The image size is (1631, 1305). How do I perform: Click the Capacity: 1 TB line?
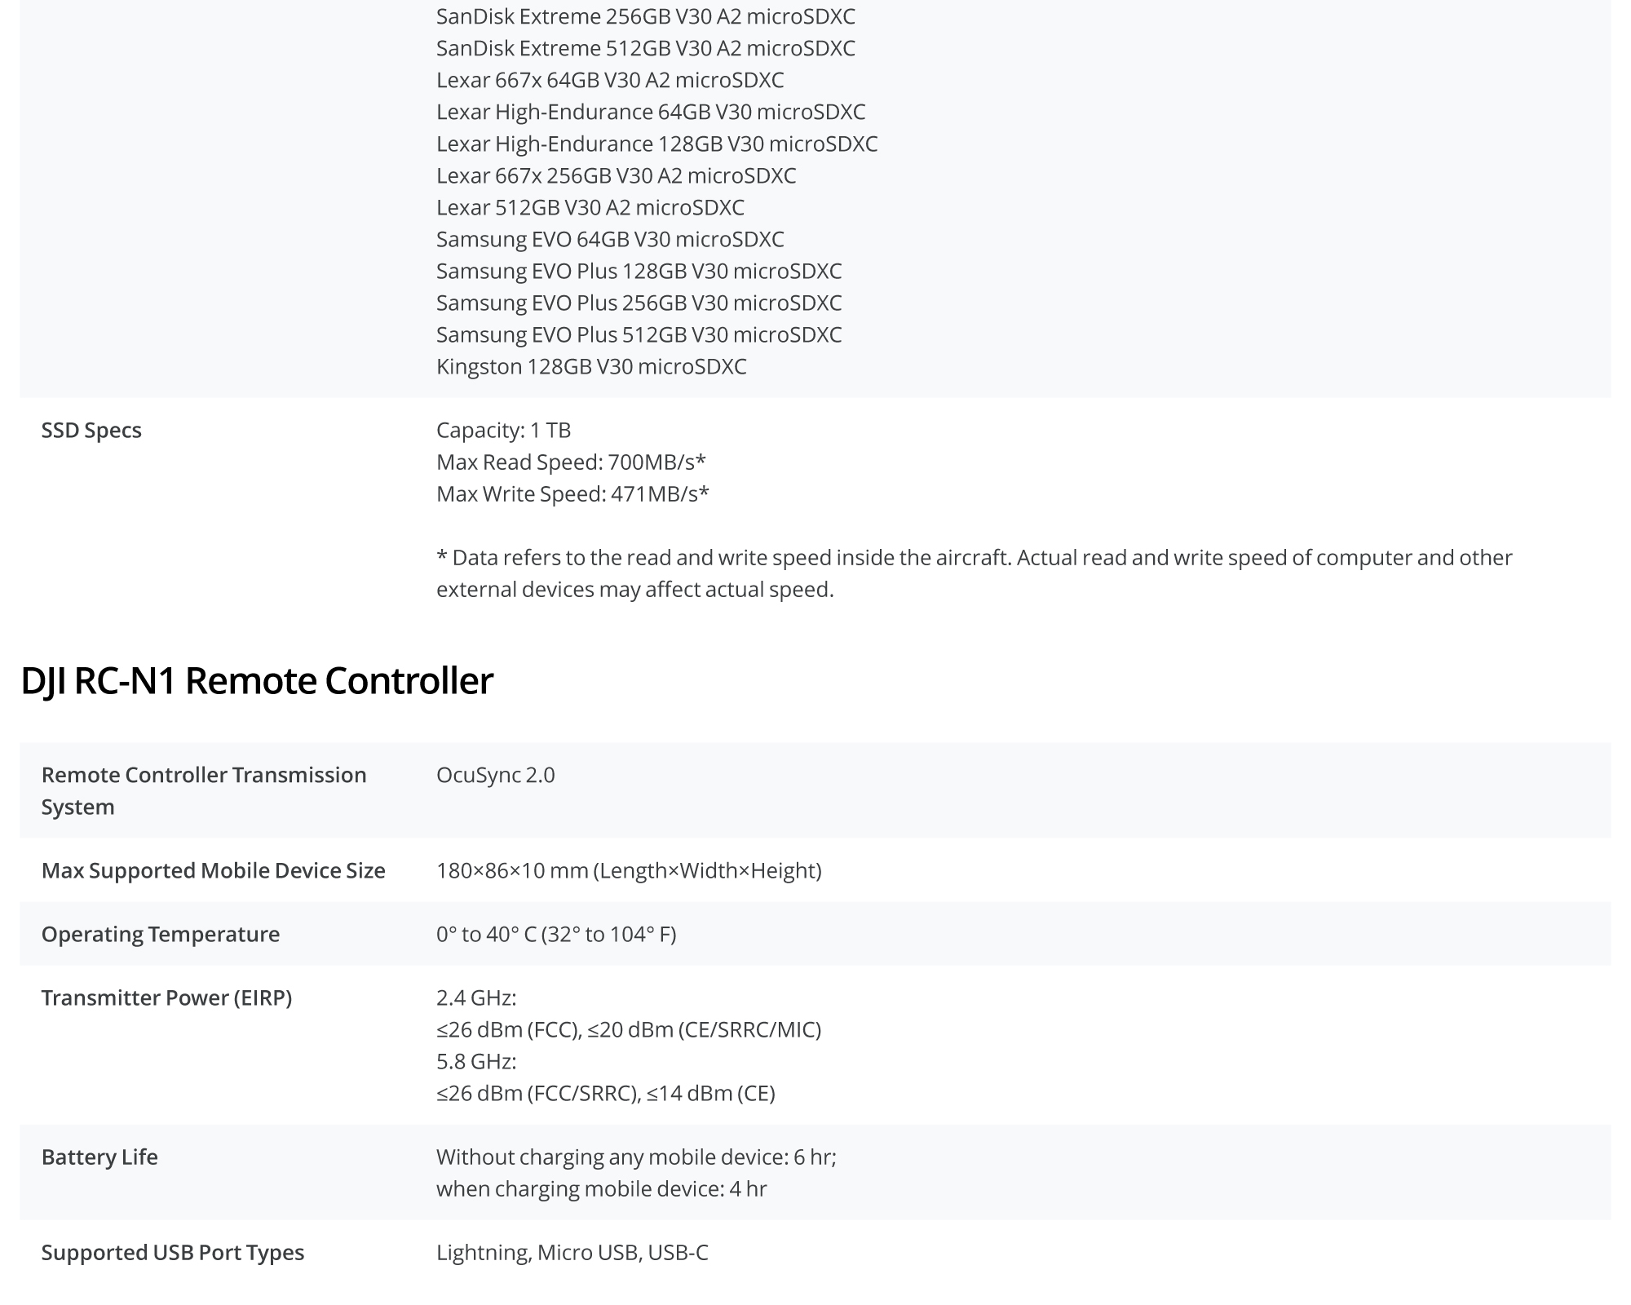[x=503, y=431]
